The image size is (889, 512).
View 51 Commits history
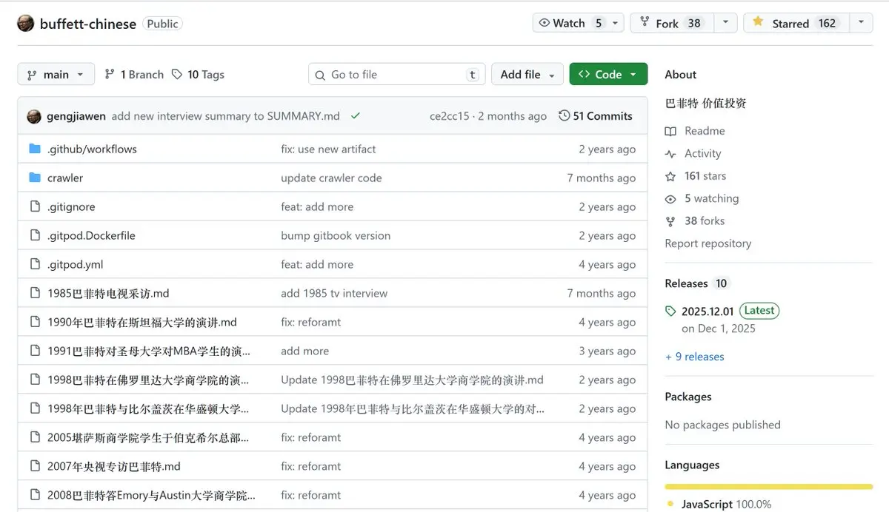(x=596, y=116)
